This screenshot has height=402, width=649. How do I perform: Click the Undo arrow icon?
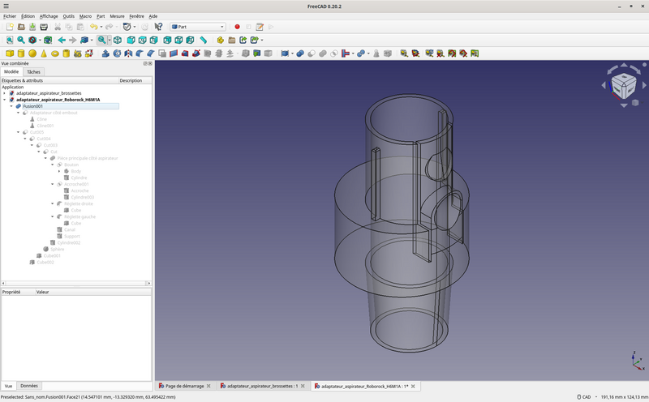(93, 27)
